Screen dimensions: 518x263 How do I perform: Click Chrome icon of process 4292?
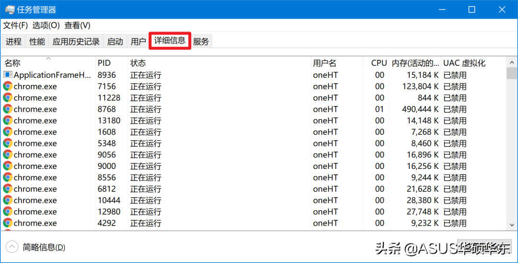[x=8, y=223]
